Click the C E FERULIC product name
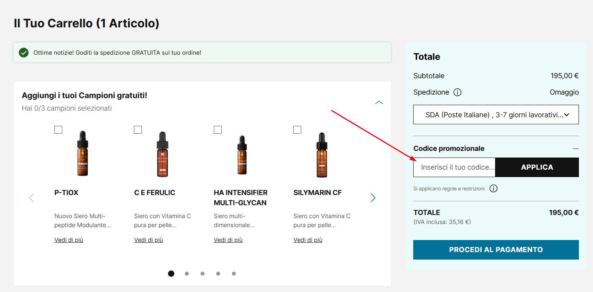Screen dimensions: 593x292 (x=155, y=193)
